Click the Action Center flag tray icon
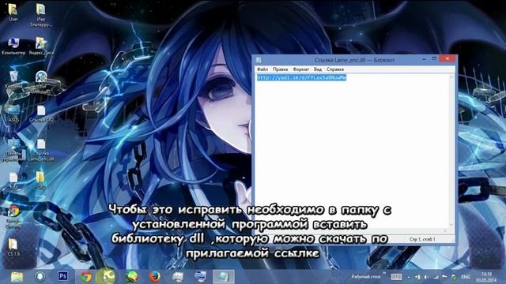506x284 pixels. (444, 277)
